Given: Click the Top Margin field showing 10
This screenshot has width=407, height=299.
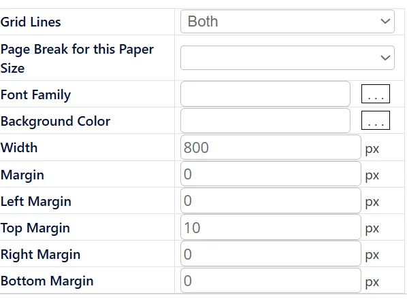Looking at the screenshot, I should click(271, 227).
